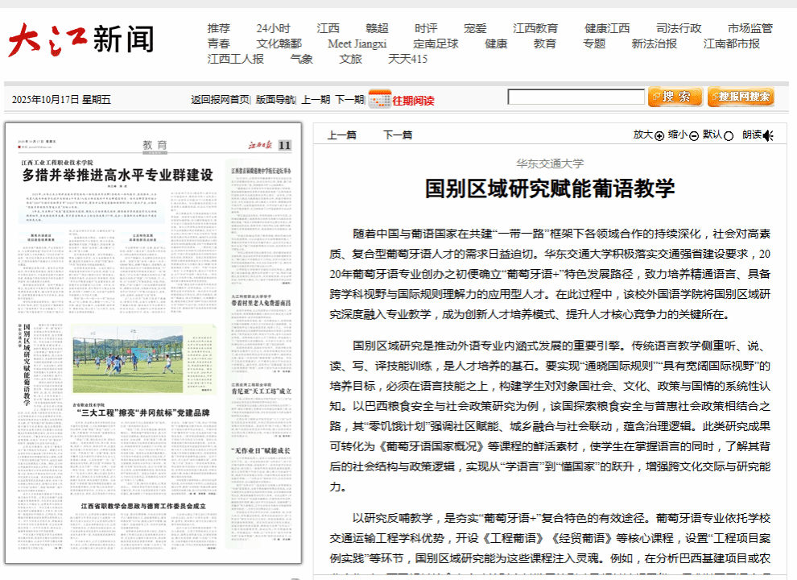Image resolution: width=797 pixels, height=580 pixels.
Task: Open the 往期阅读 calendar icon
Action: 379,99
